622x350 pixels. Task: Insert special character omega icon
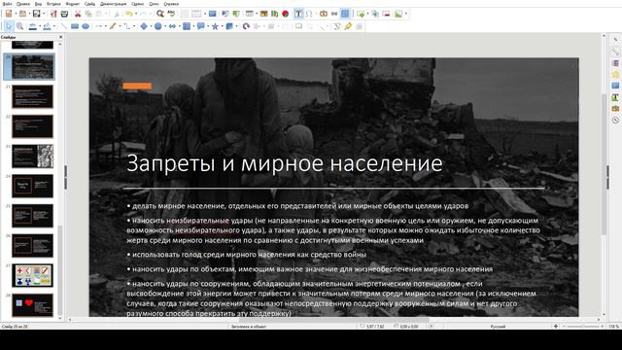(309, 14)
